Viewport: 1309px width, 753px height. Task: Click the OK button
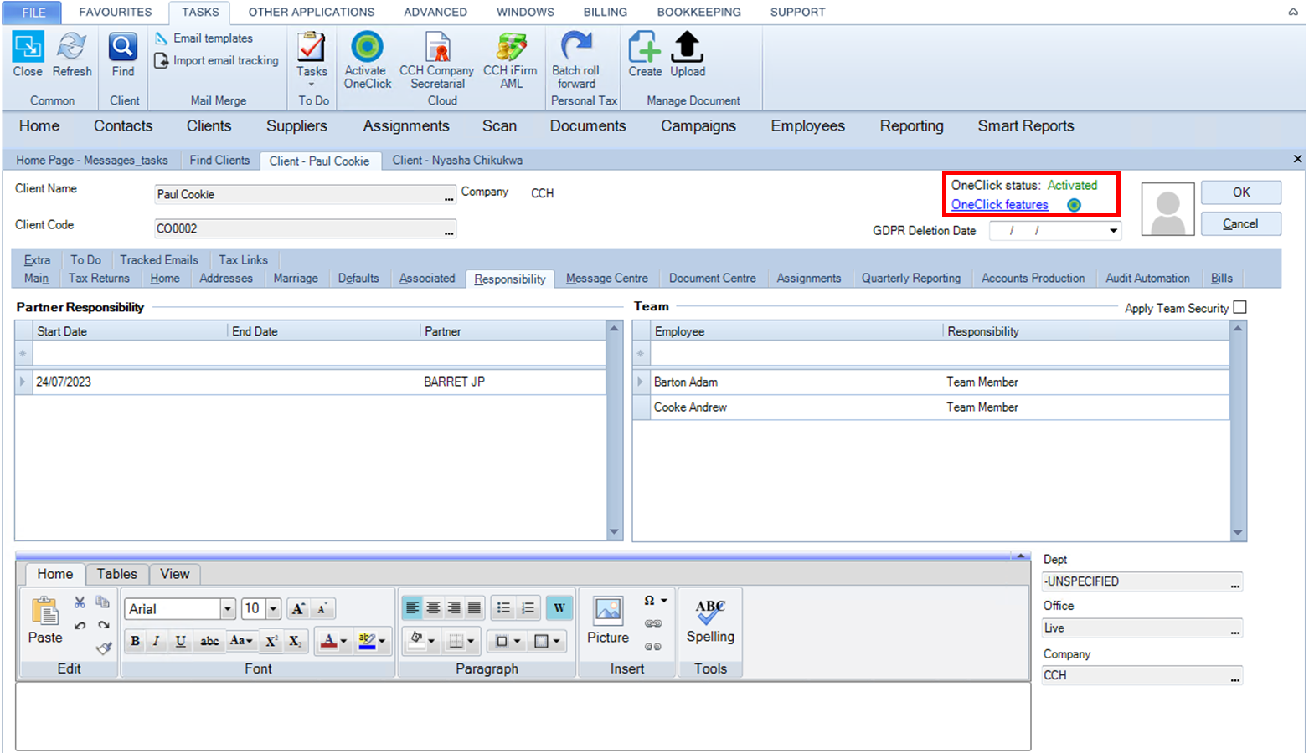1241,192
